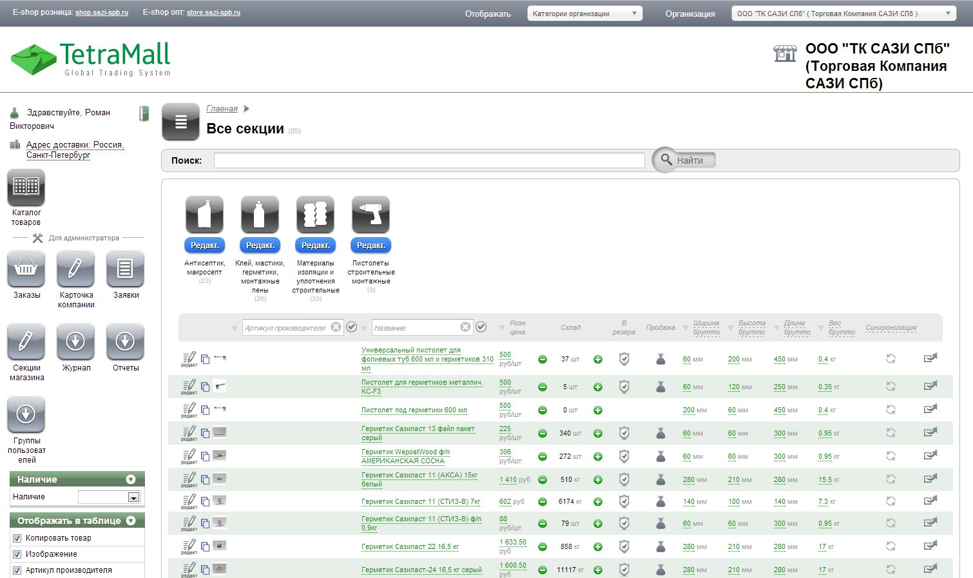Go to Главная breadcrumb link
Viewport: 973px width, 578px height.
[222, 109]
